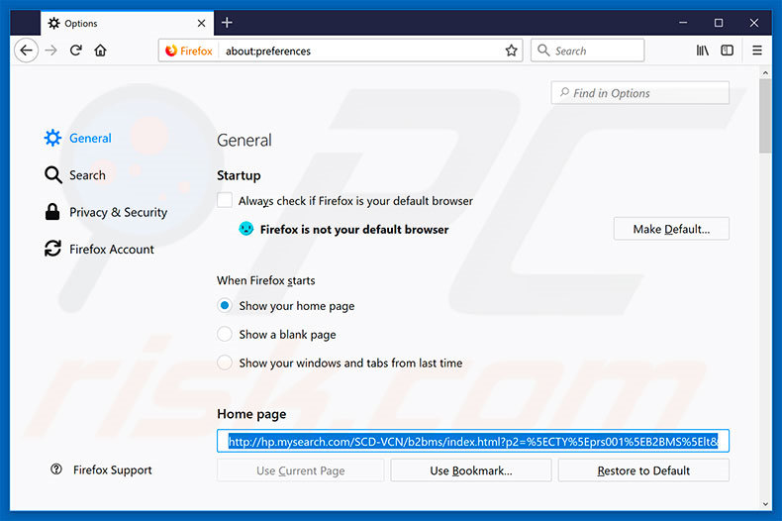The height and width of the screenshot is (521, 782).
Task: Click the Find in Options search field
Action: (640, 93)
